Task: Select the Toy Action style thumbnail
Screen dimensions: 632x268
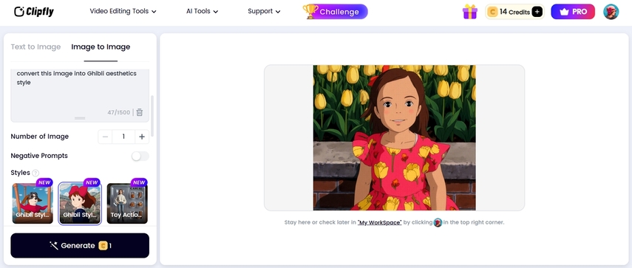Action: 127,203
